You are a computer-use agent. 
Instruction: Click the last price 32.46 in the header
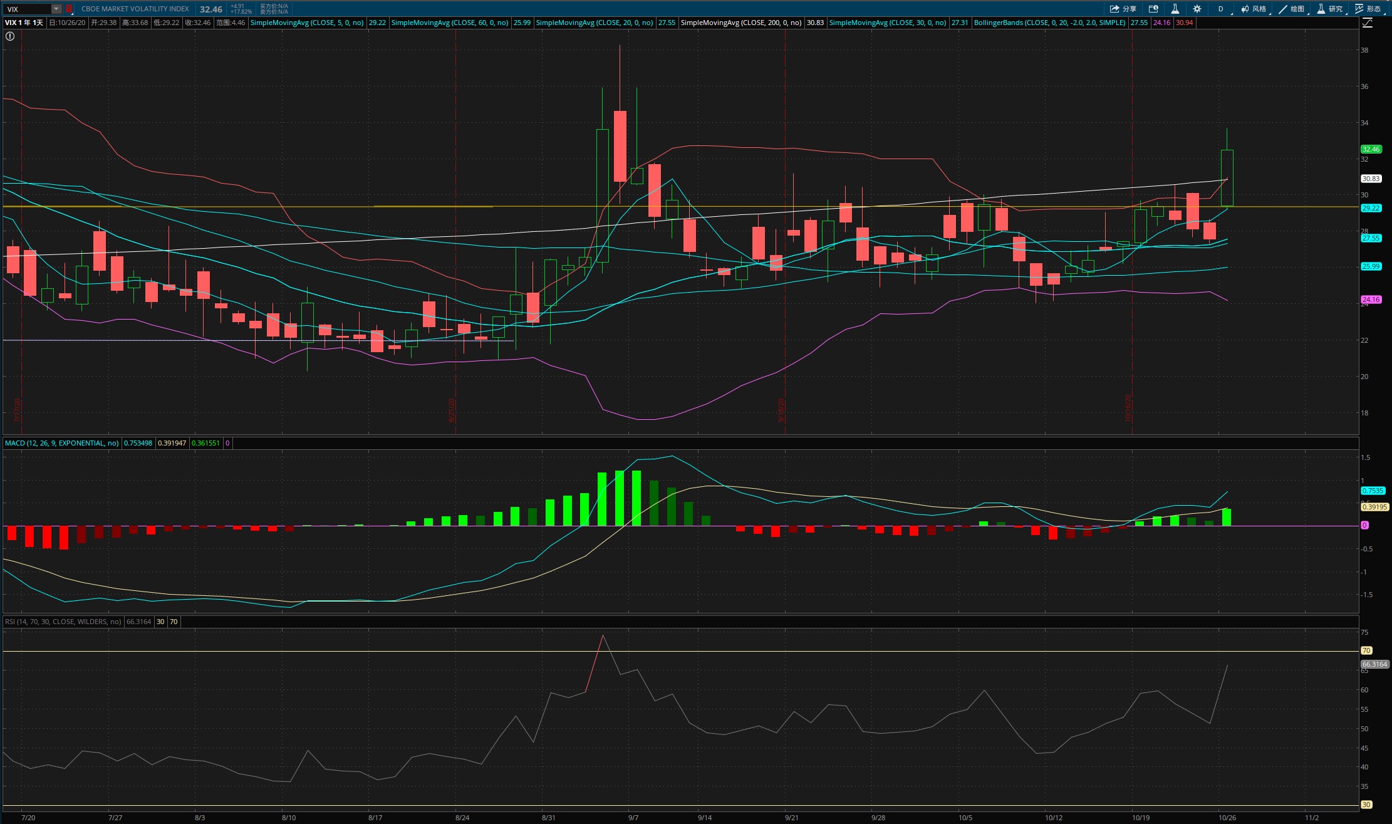click(x=211, y=9)
